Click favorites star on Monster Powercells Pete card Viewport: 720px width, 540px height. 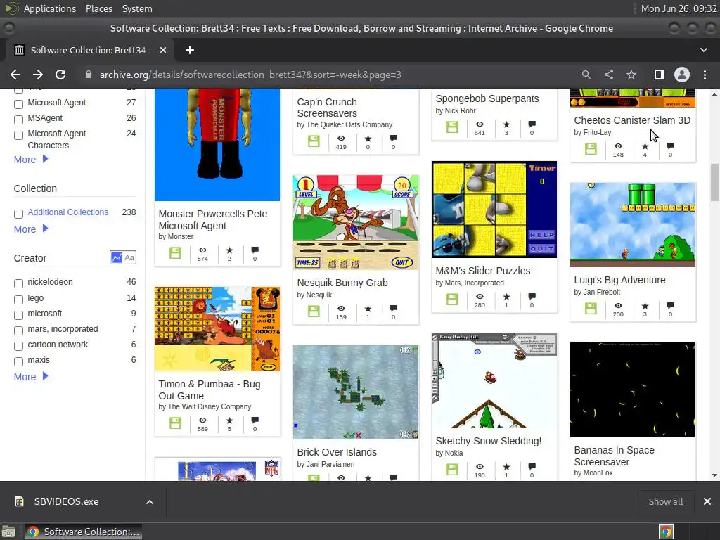[229, 250]
